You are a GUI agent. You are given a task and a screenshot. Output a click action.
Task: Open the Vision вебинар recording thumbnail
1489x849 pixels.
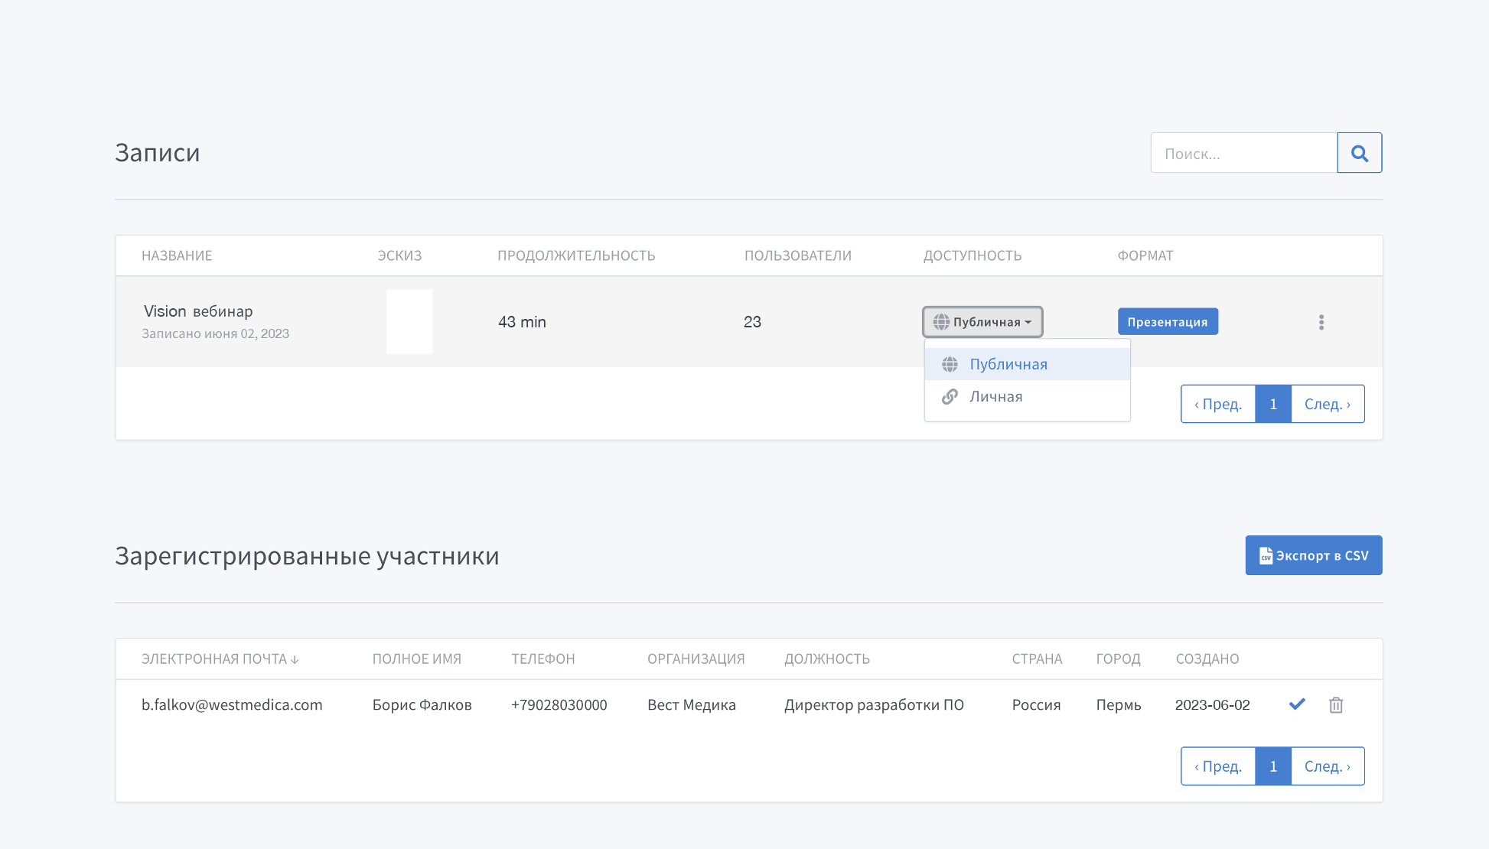tap(409, 322)
